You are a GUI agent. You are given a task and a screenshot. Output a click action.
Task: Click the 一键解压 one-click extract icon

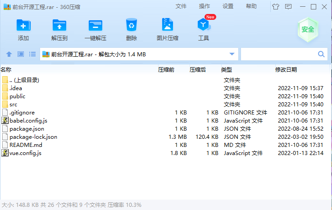96,26
